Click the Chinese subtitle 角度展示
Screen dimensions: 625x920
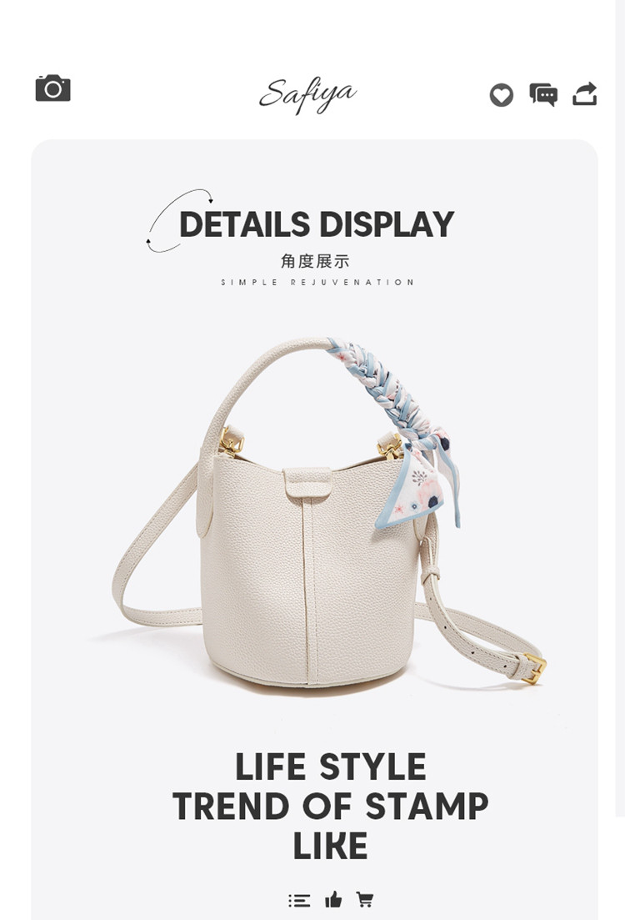[315, 261]
